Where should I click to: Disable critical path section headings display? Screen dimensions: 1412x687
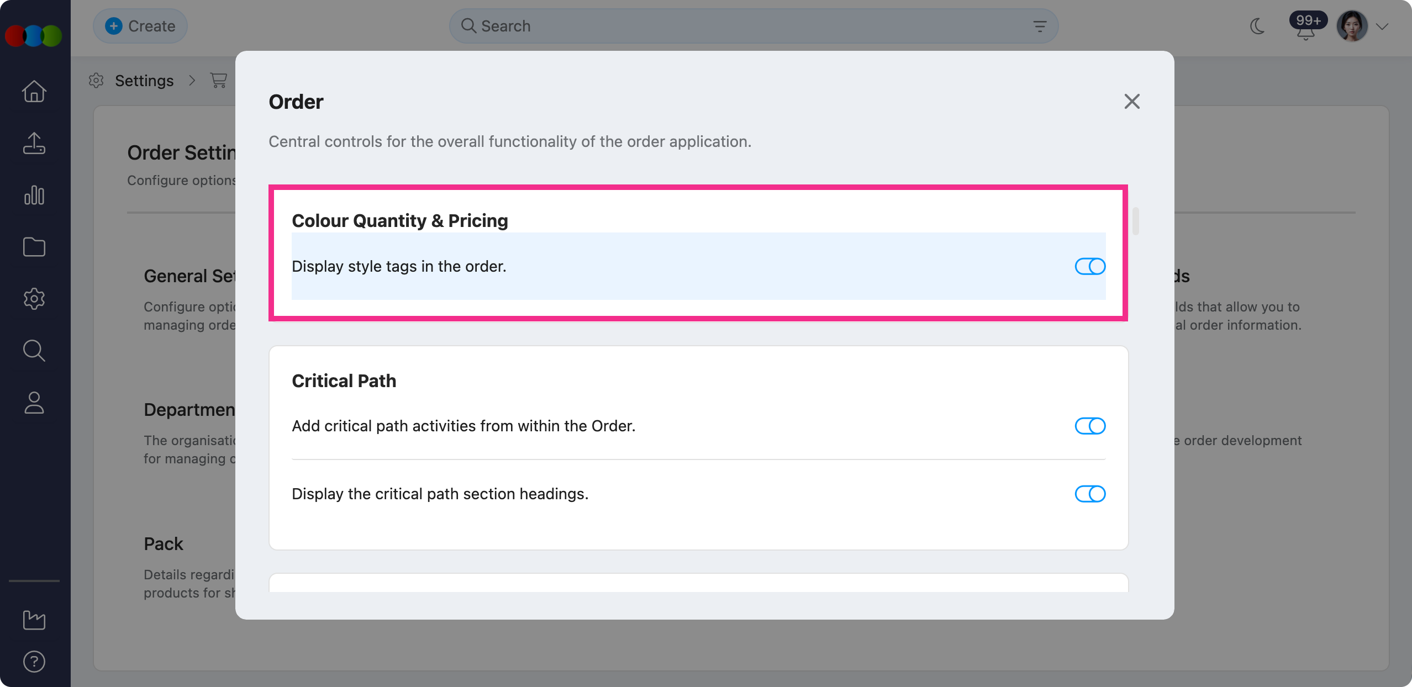pyautogui.click(x=1089, y=494)
